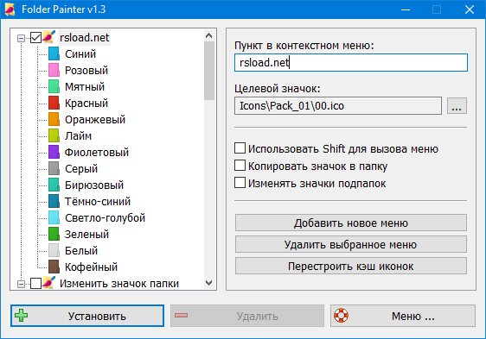
Task: Collapse the rsload.net tree node
Action: point(21,38)
